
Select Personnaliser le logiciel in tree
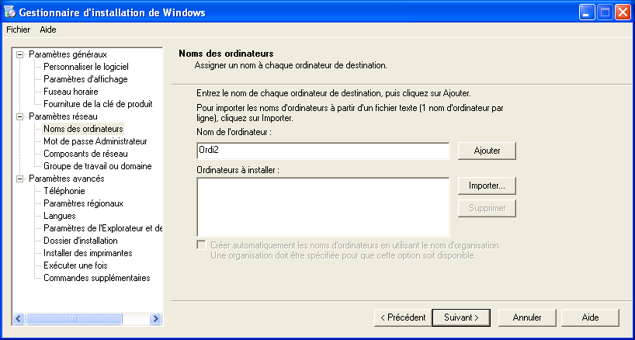[86, 67]
